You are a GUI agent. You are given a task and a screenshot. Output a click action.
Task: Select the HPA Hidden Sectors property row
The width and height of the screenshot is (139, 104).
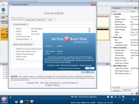(125, 71)
